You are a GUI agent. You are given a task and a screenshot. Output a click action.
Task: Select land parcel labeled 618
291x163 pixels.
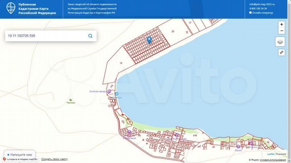pyautogui.click(x=195, y=136)
